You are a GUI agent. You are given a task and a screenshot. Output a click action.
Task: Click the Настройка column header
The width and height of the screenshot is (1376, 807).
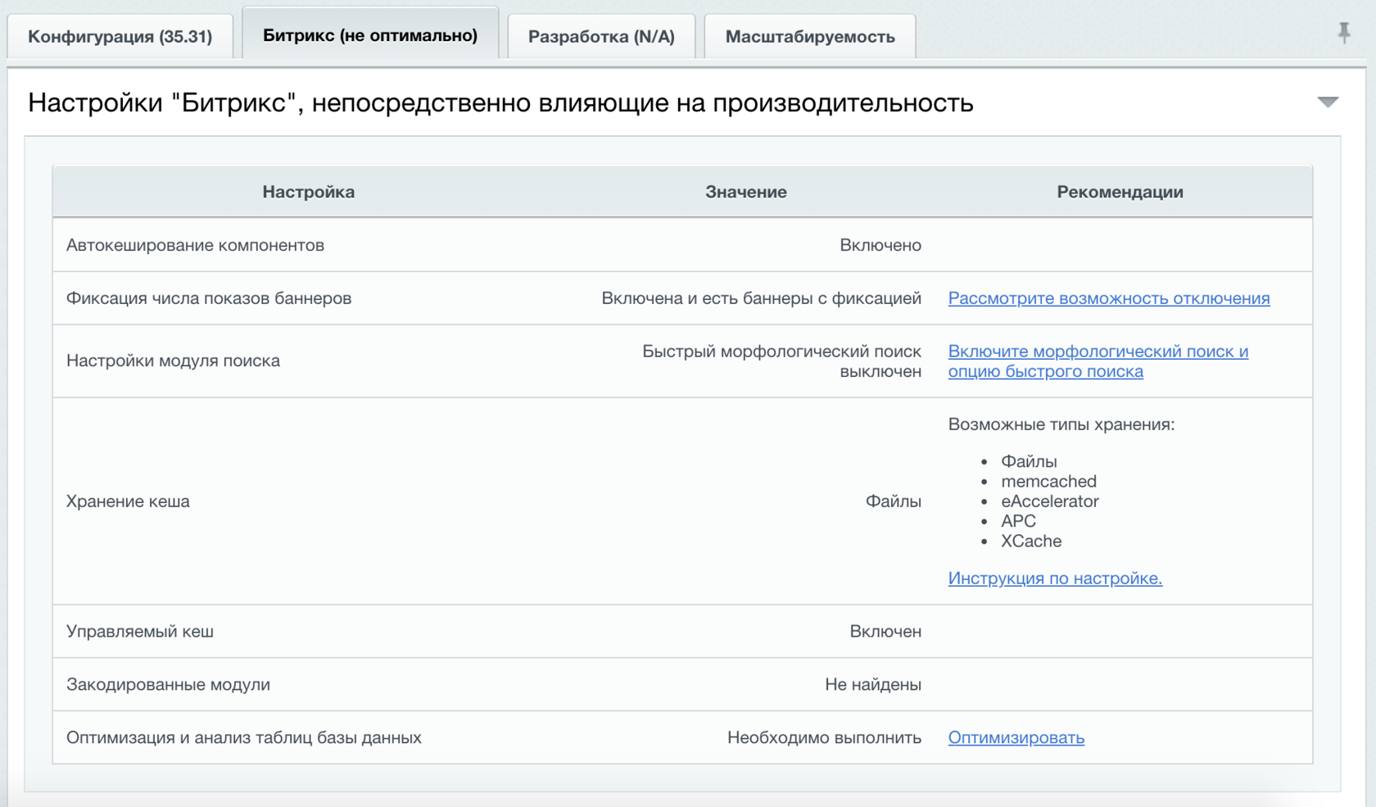pyautogui.click(x=309, y=192)
